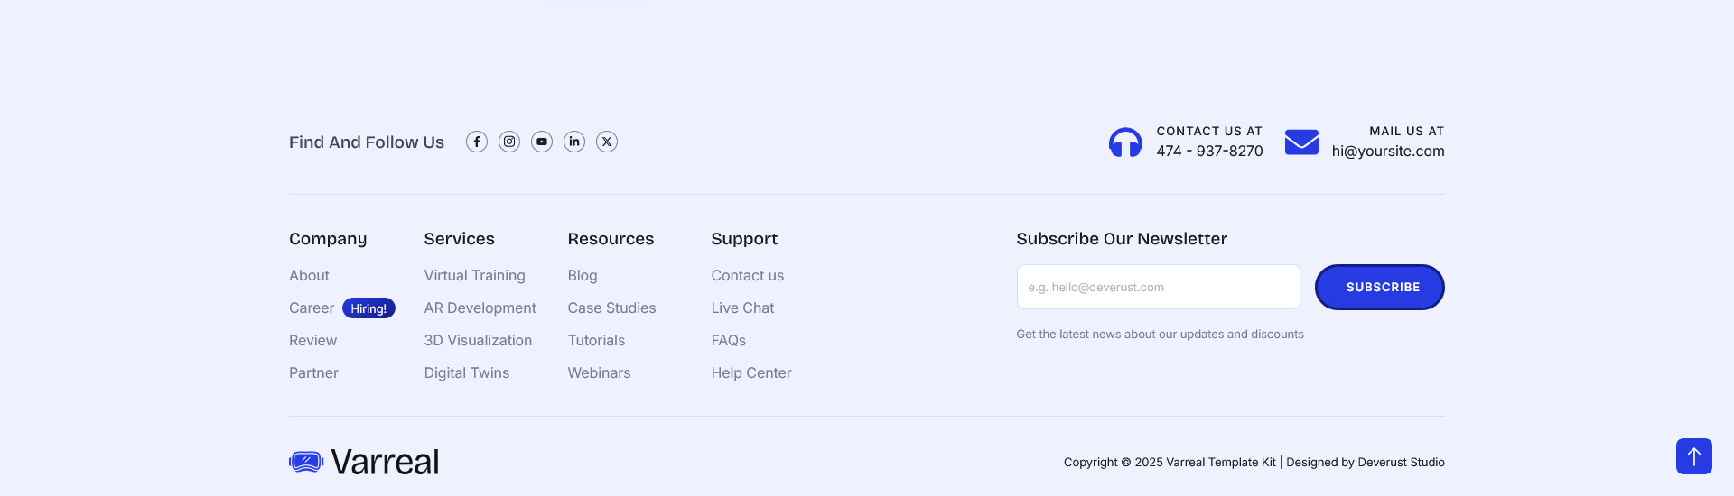
Task: Click the scroll-to-top arrow button
Action: [x=1693, y=456]
